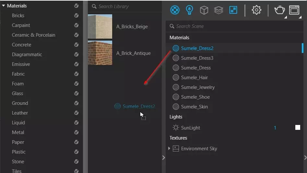
Task: Click the A_Bricks_Beige label text
Action: coord(132,27)
